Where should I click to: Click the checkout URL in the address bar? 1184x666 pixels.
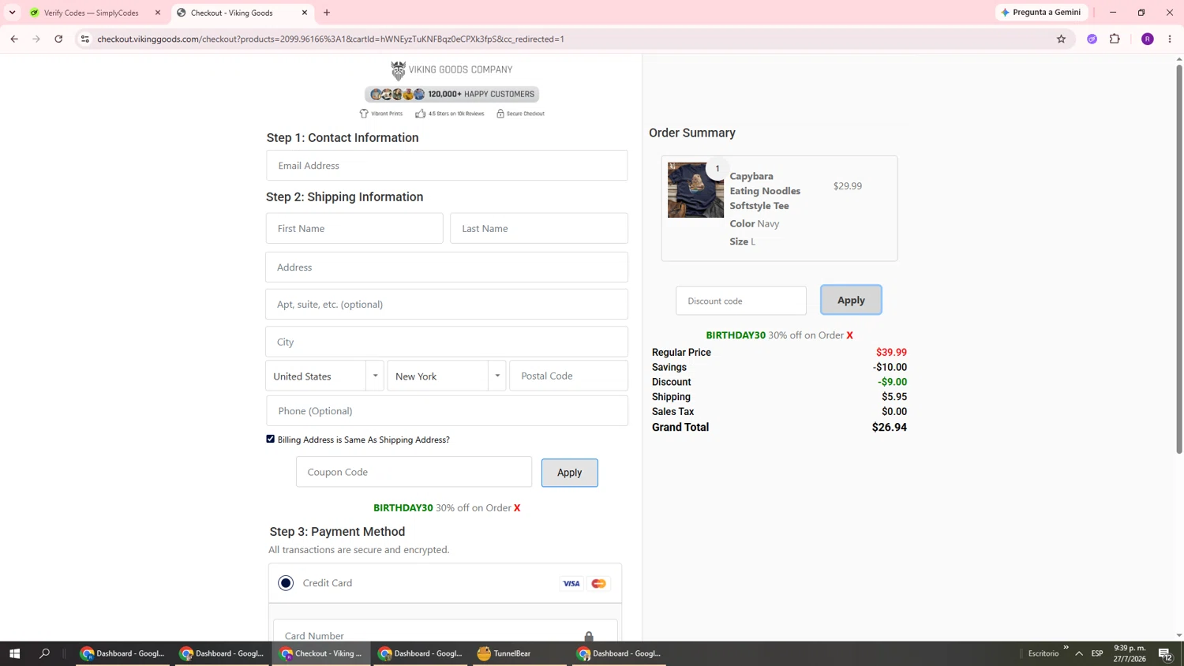[331, 39]
